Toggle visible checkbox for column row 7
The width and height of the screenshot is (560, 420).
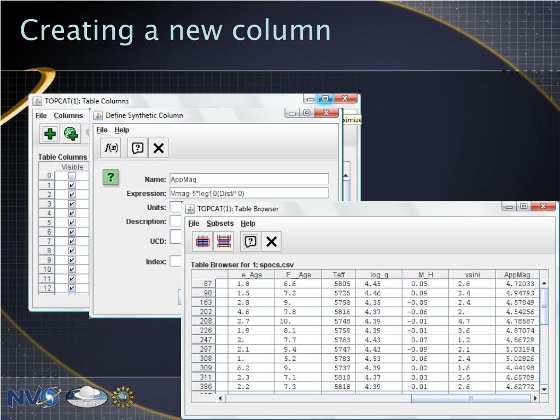[72, 241]
